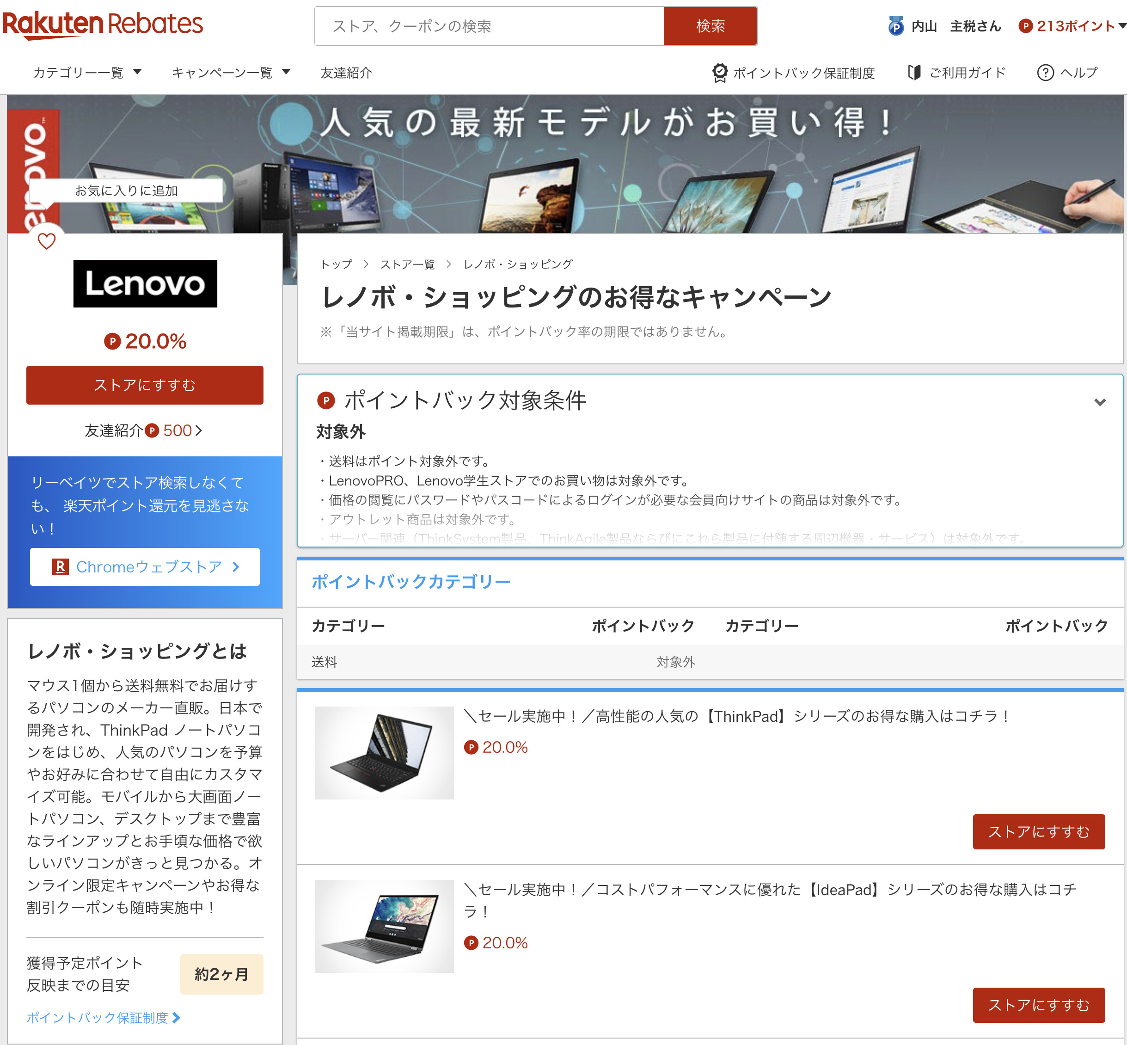Click the ThinkPad laptop thumbnail
Viewport: 1127px width, 1045px height.
(x=384, y=753)
